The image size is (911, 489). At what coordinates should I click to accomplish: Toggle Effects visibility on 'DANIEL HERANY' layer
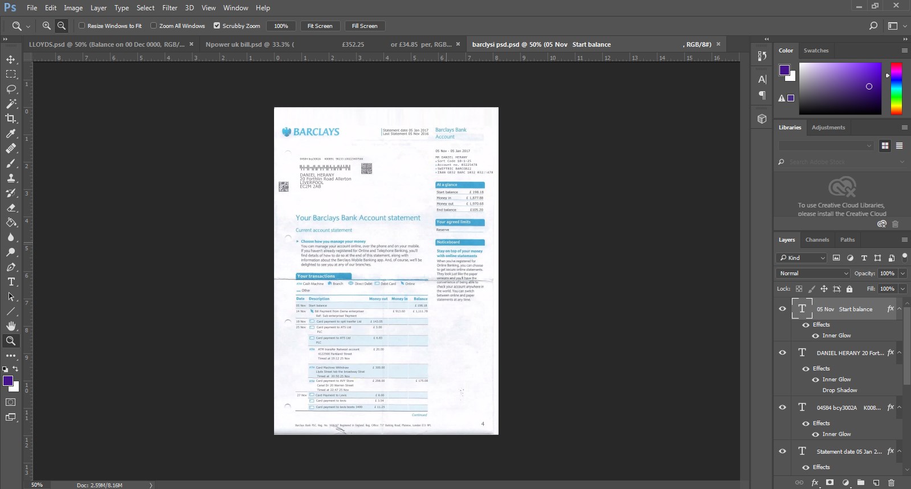[x=806, y=369]
